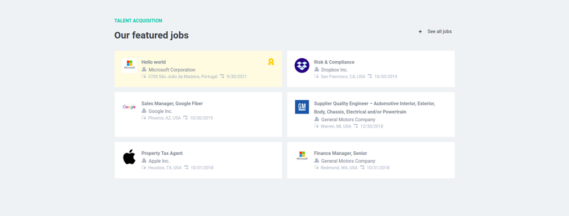This screenshot has width=569, height=216.
Task: Open the Property Tax Agent job
Action: tap(162, 153)
